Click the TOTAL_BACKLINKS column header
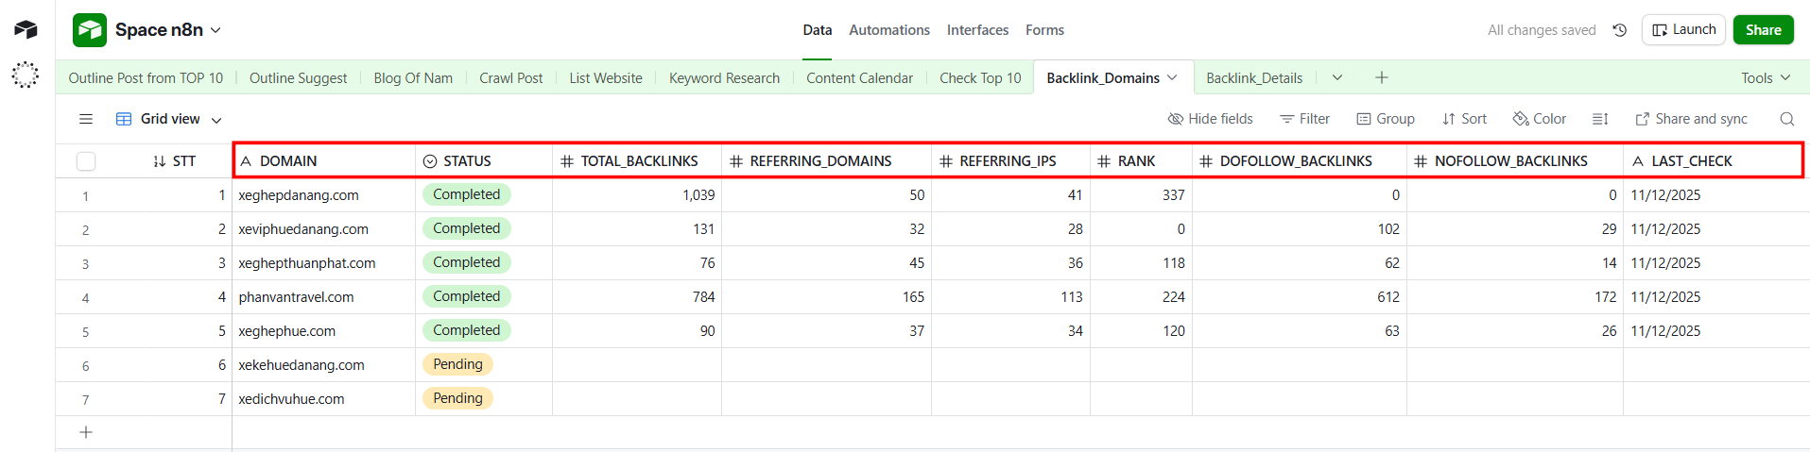Screen dimensions: 1810x452 click(637, 161)
